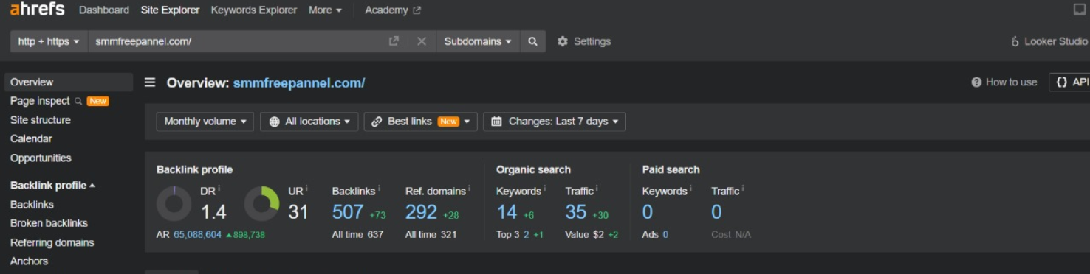Go to Dashboard tab
The height and width of the screenshot is (274, 1090).
(x=103, y=10)
